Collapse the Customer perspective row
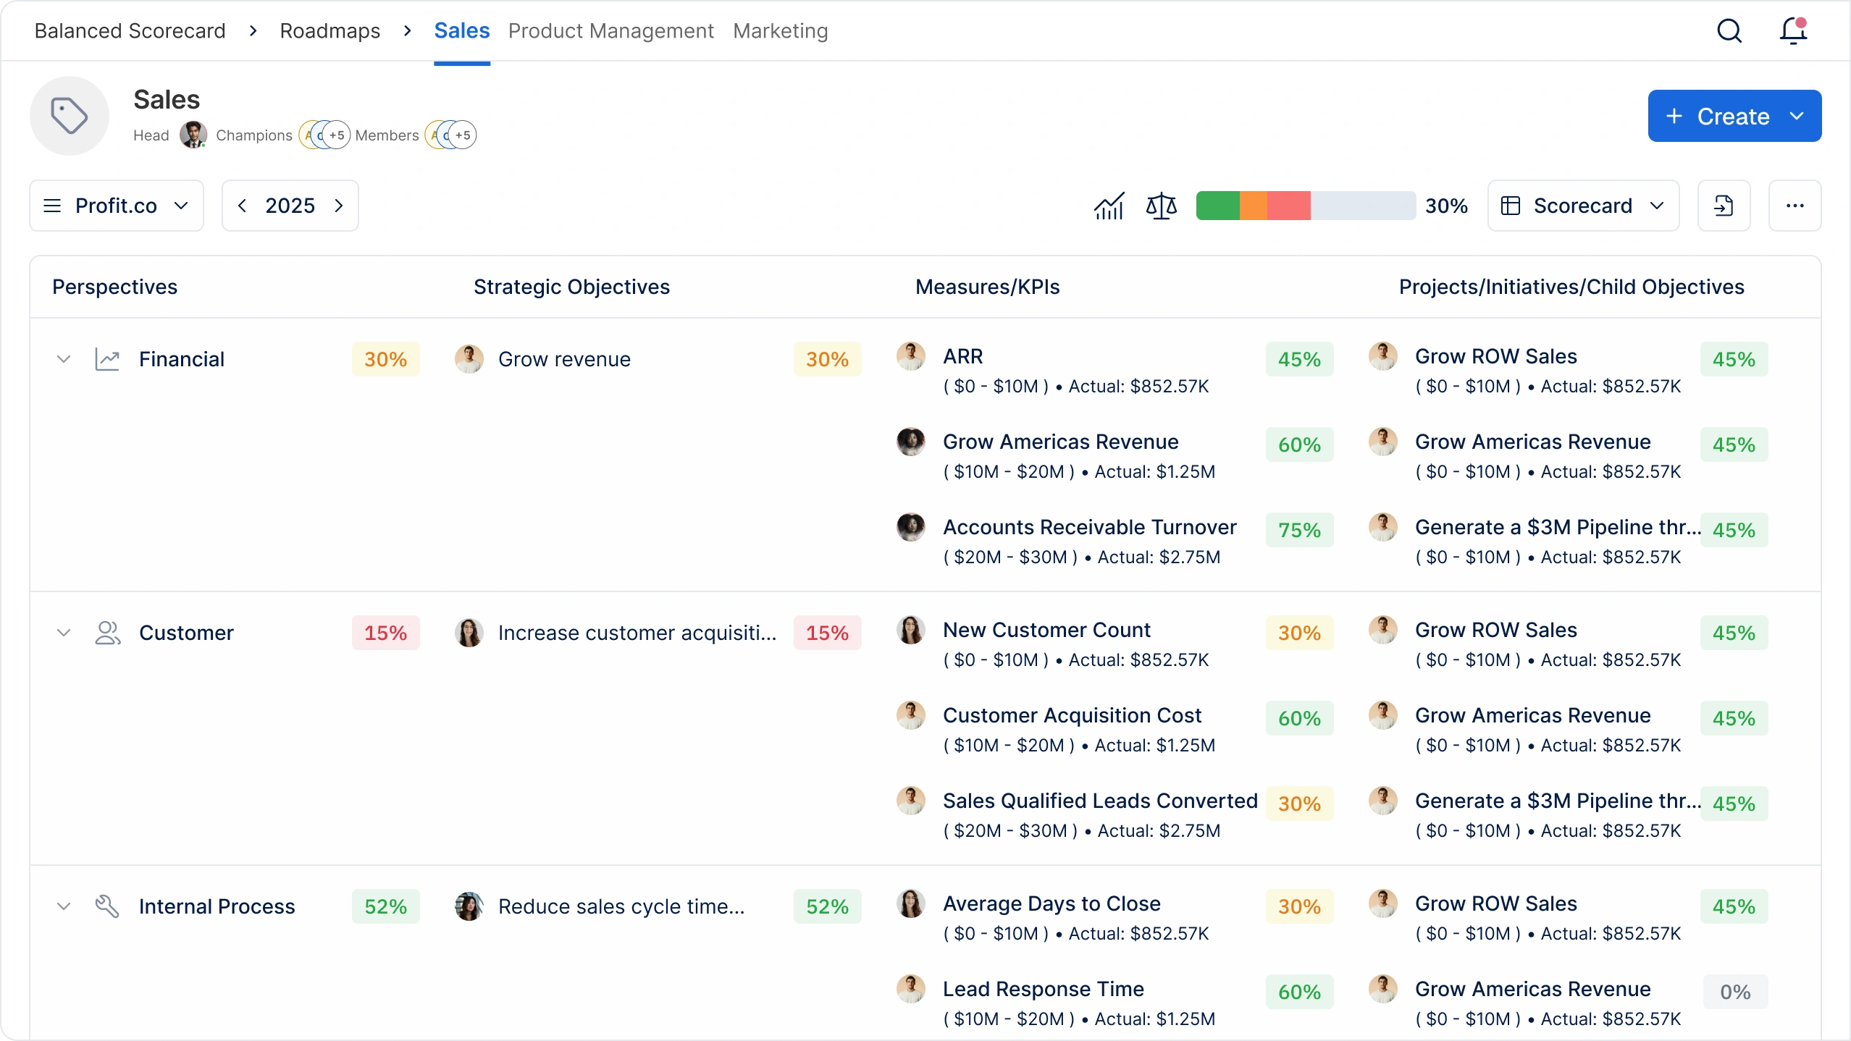The image size is (1851, 1041). pos(64,633)
